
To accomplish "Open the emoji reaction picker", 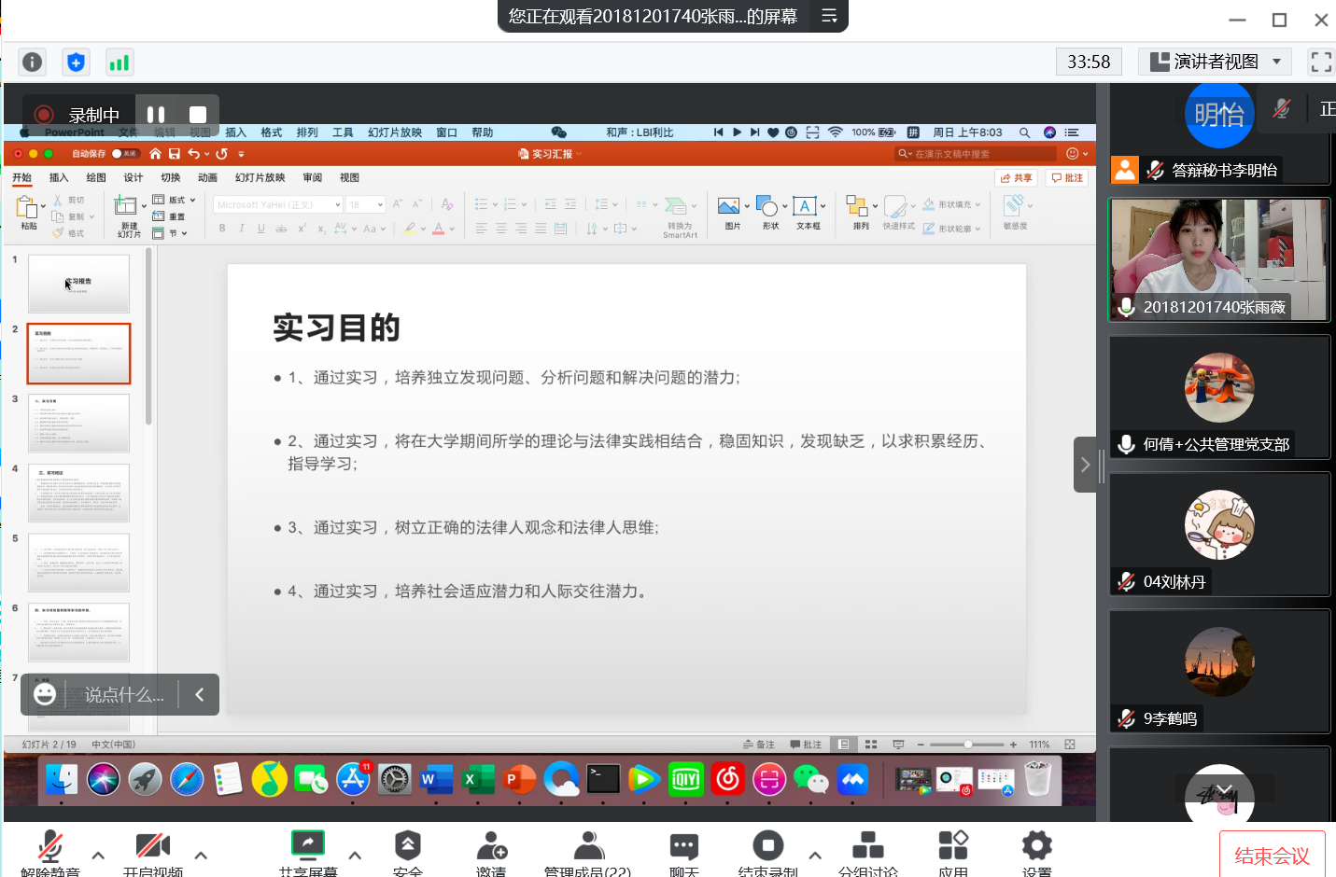I will (45, 694).
